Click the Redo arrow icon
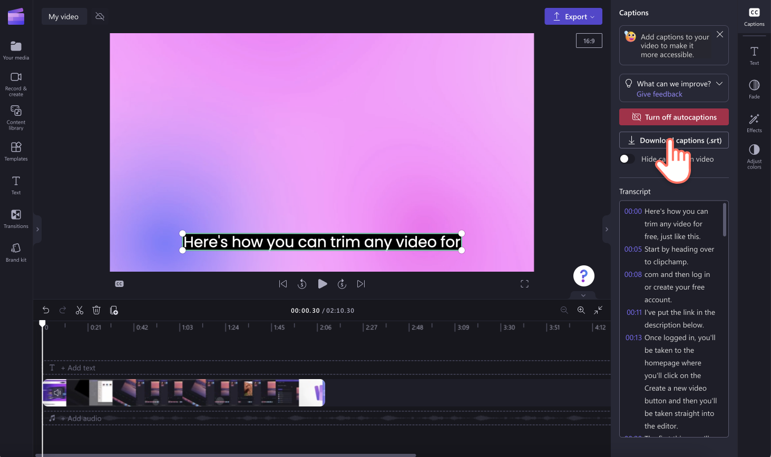This screenshot has height=457, width=771. pos(63,310)
